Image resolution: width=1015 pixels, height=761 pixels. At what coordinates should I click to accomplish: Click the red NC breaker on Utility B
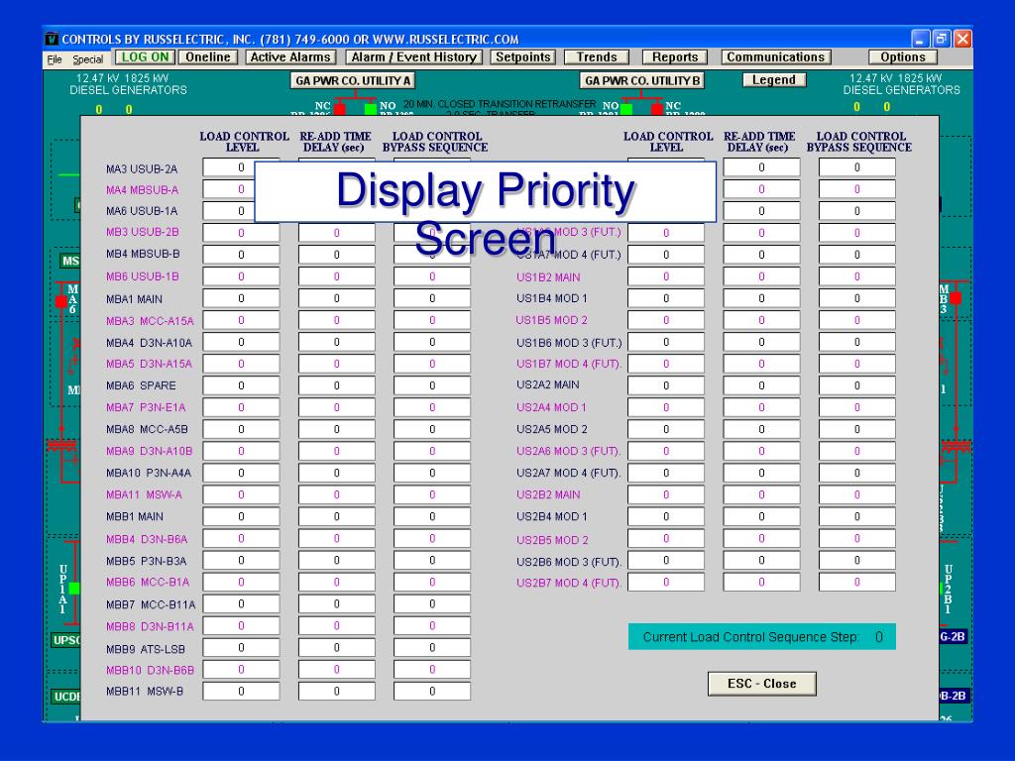coord(657,109)
